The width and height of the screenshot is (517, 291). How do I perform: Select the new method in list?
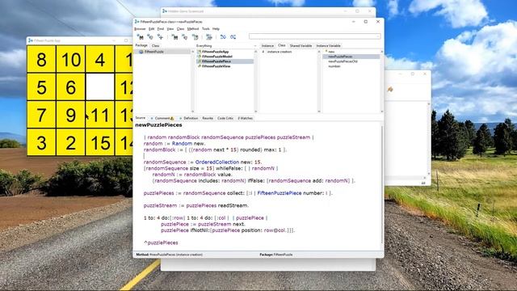[331, 52]
